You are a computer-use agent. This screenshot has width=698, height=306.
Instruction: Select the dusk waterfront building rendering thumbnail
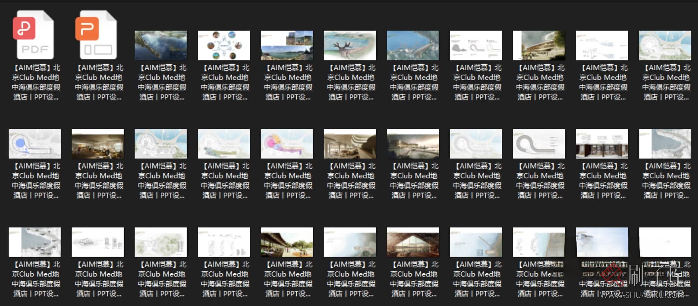(x=413, y=144)
